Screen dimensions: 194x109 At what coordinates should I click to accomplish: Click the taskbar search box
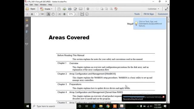pyautogui.click(x=54, y=106)
